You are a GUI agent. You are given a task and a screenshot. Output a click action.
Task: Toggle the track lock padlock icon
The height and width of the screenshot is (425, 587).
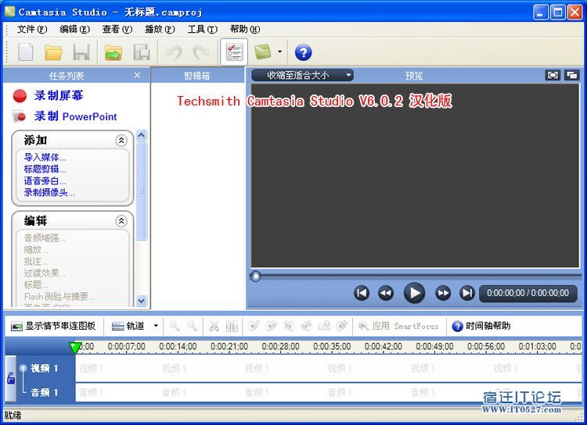click(11, 378)
